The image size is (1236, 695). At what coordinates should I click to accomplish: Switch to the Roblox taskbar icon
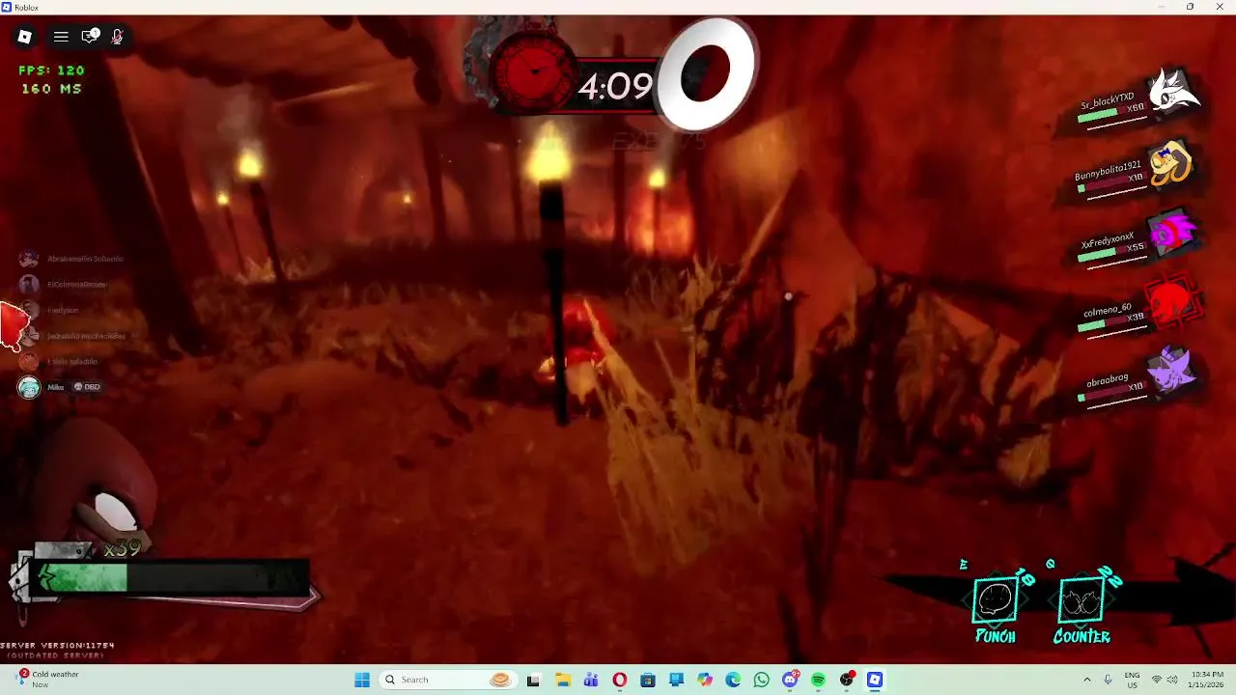coord(875,680)
